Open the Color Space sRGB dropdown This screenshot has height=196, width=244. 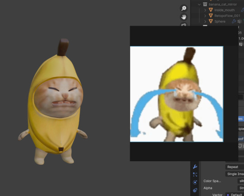point(241,181)
